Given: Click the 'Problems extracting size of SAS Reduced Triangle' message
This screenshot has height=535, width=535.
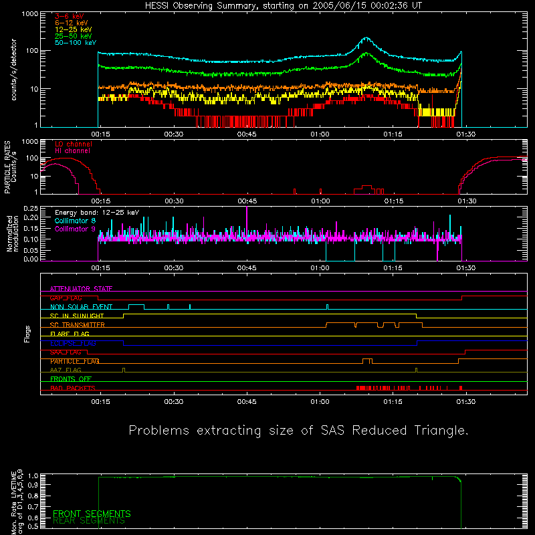Looking at the screenshot, I should tap(298, 431).
